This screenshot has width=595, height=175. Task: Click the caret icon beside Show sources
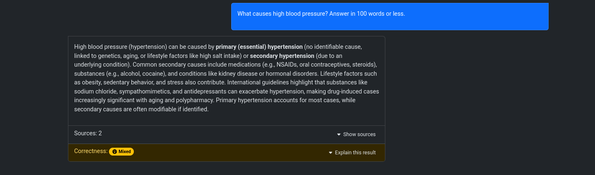tap(339, 134)
